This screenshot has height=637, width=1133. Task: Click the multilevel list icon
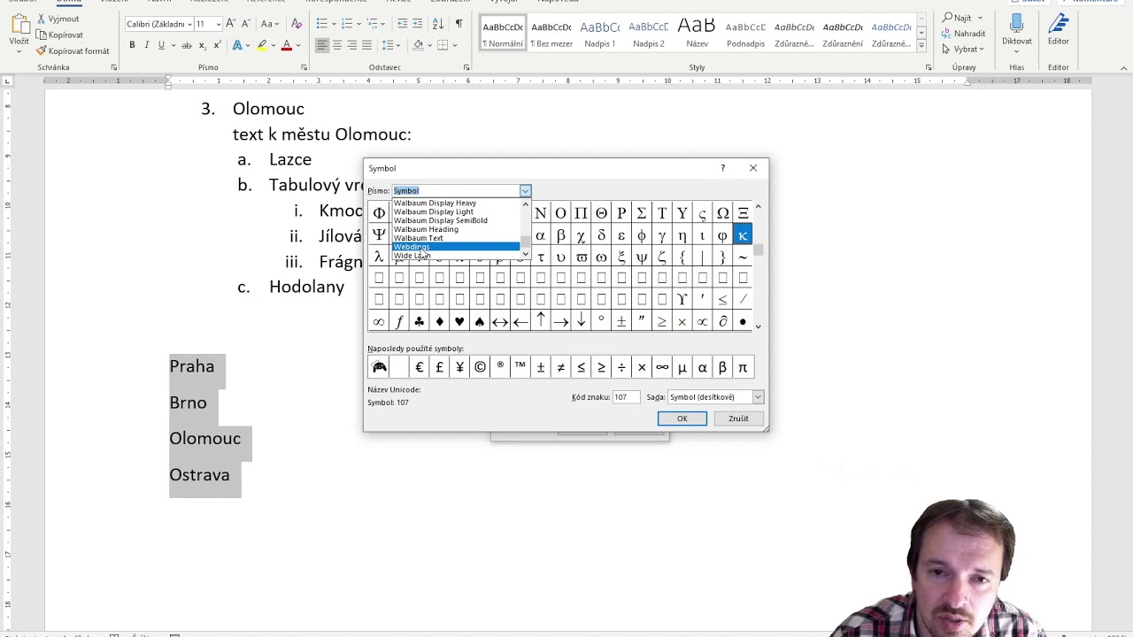coord(371,24)
